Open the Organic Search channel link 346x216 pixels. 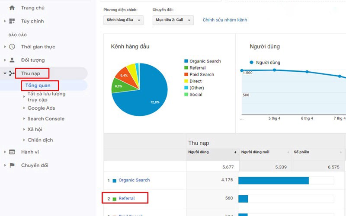pyautogui.click(x=134, y=180)
